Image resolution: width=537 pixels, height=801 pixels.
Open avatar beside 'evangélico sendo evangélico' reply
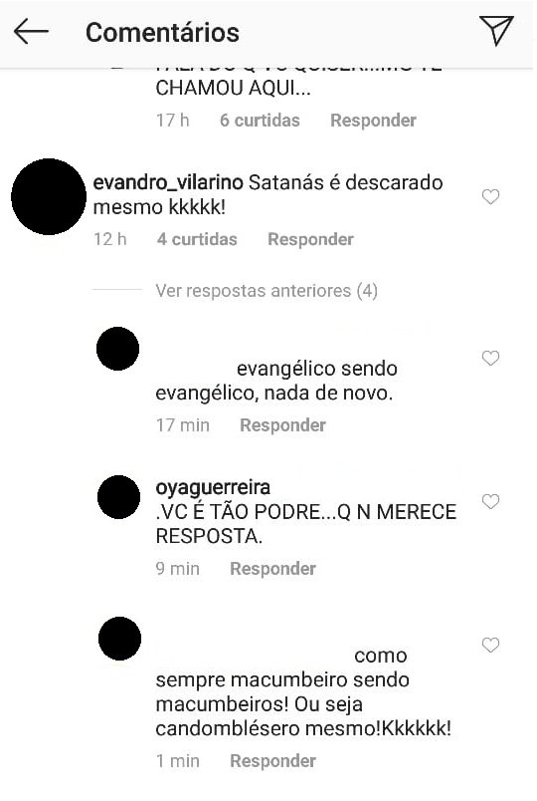(117, 349)
